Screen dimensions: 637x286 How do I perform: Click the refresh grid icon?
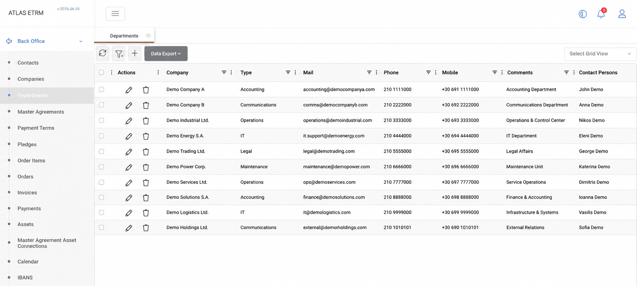coord(102,53)
